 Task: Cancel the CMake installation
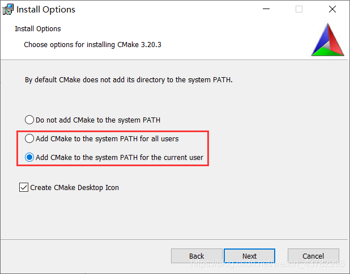coord(313,256)
